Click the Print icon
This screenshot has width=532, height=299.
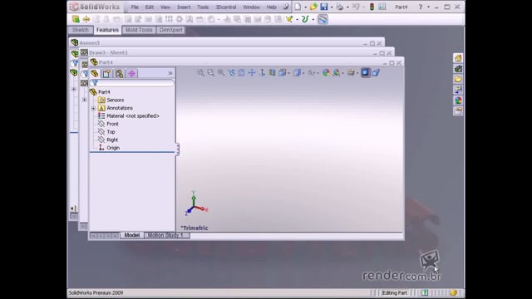pyautogui.click(x=340, y=7)
